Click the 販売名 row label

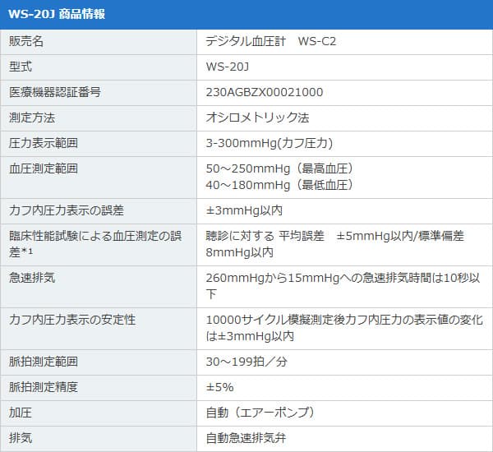[26, 41]
